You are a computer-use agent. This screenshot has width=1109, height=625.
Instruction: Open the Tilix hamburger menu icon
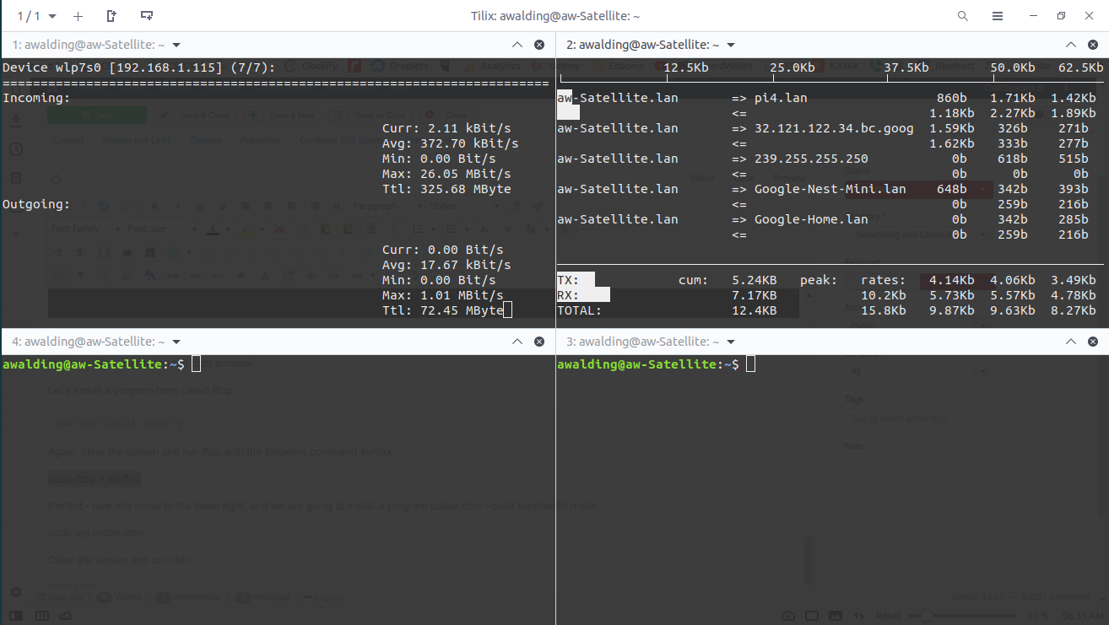997,15
